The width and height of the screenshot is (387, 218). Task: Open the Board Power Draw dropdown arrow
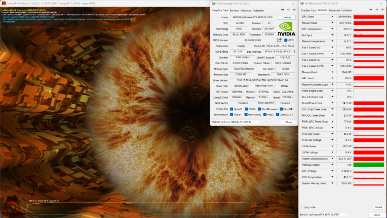click(x=332, y=103)
